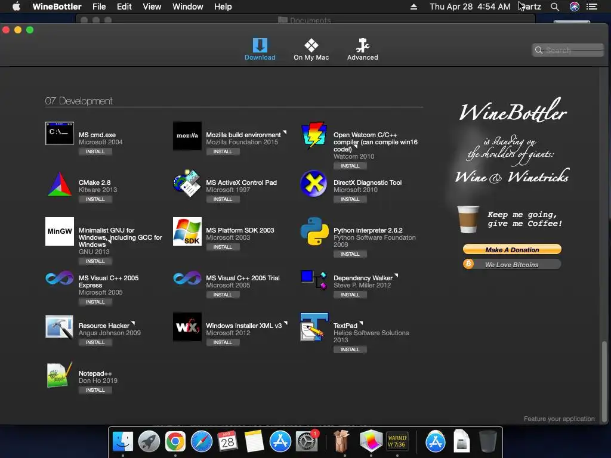Install MS Platform SDK 2003

pyautogui.click(x=223, y=247)
